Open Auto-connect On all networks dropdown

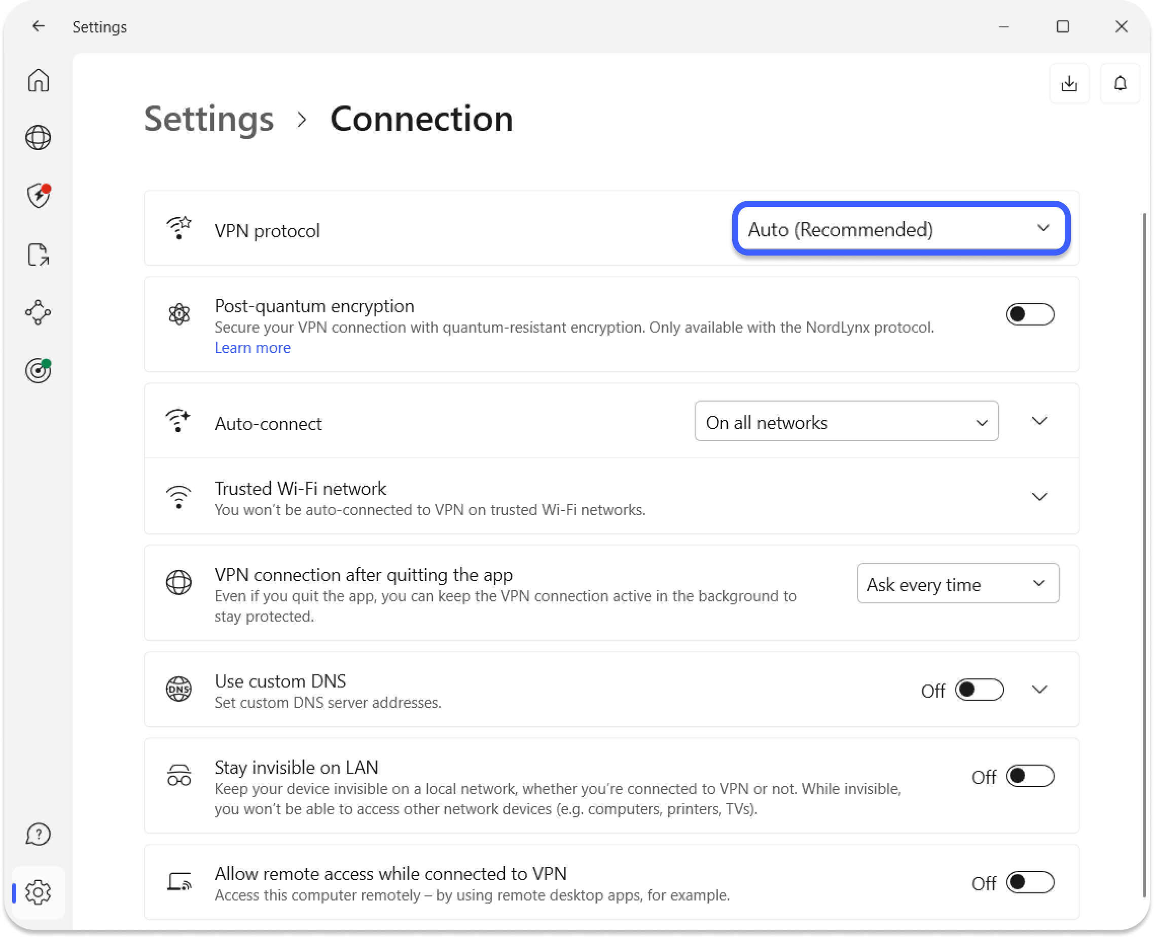[x=846, y=421]
